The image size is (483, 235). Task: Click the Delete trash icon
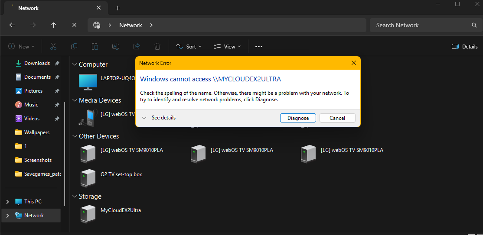click(157, 46)
